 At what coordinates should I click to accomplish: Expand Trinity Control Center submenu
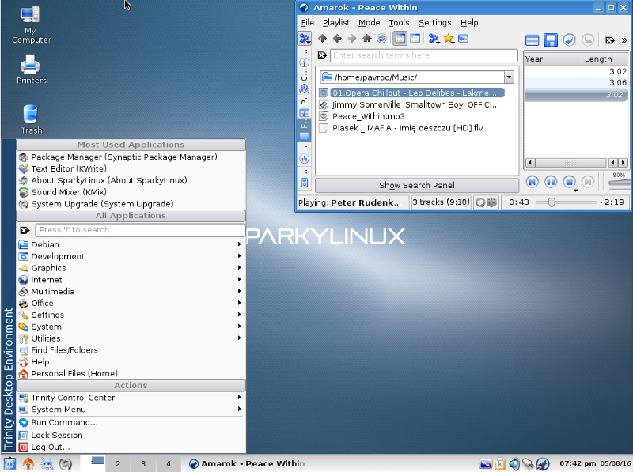pos(131,398)
